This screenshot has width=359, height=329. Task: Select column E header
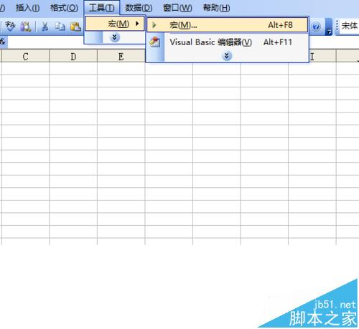(121, 57)
